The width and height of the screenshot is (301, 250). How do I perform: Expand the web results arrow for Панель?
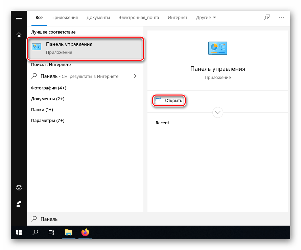point(135,76)
